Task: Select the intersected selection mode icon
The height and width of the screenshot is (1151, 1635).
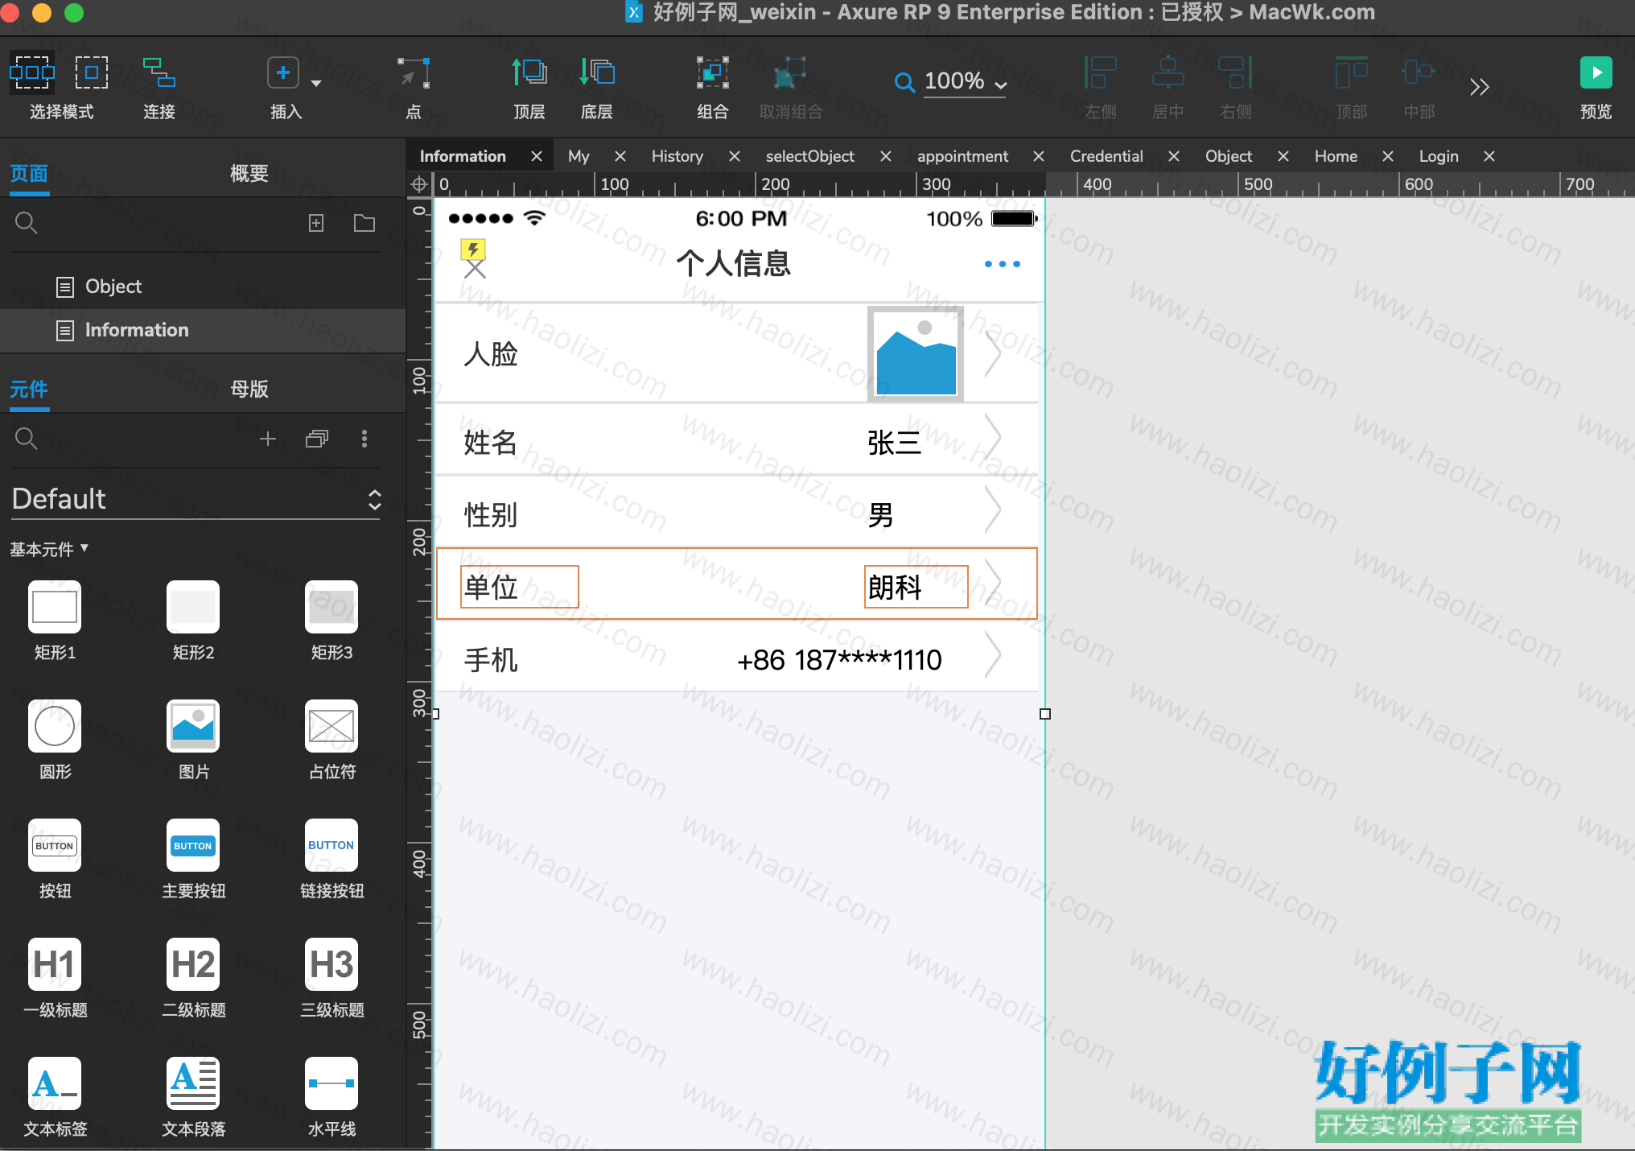Action: 32,72
